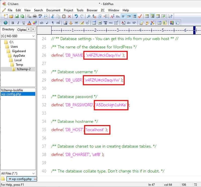Open the Project menu
The width and height of the screenshot is (201, 187).
point(68,10)
